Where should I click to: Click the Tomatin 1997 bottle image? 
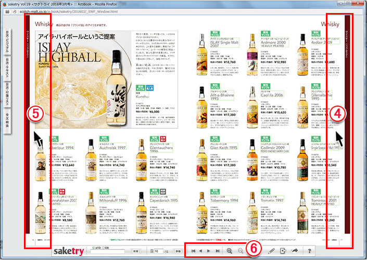(x=252, y=213)
